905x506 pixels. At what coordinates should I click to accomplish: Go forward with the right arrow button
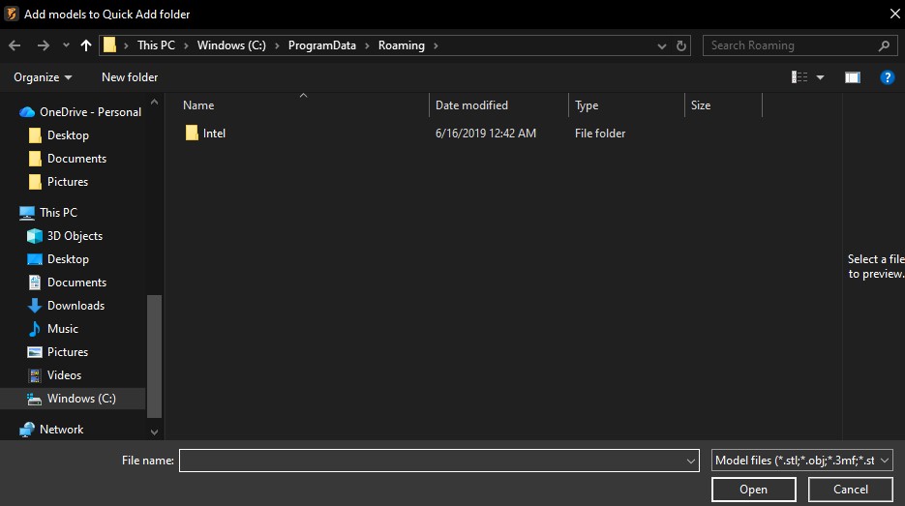(x=43, y=45)
